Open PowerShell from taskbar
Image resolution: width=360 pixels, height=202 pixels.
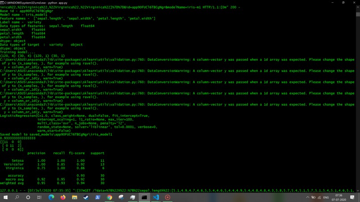click(x=97, y=197)
